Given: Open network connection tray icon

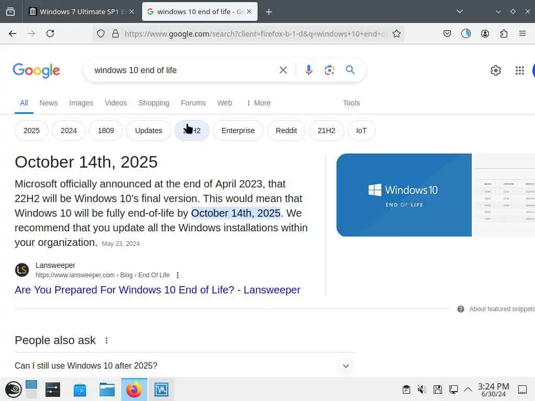Looking at the screenshot, I should [453, 390].
